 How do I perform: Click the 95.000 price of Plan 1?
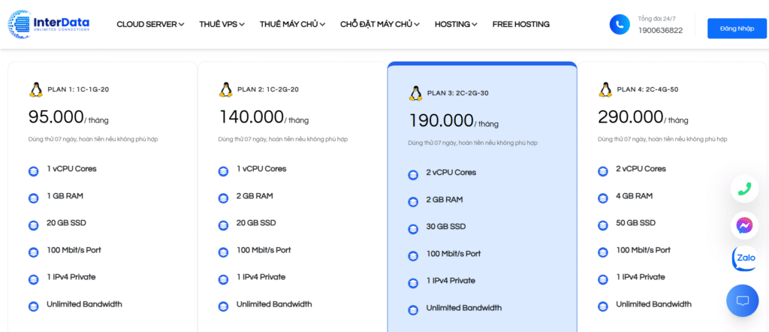point(56,117)
